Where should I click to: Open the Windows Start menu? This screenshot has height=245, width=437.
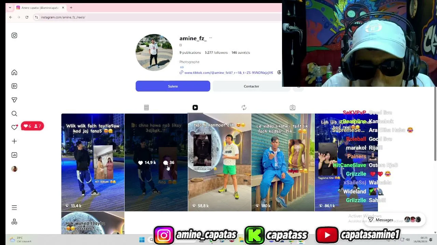pyautogui.click(x=142, y=240)
